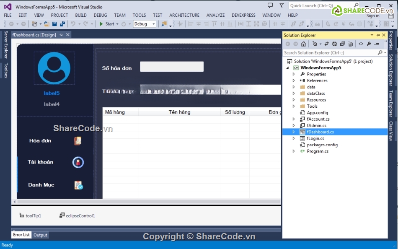Open the New Project dropdown arrow
This screenshot has width=398, height=249.
pos(40,24)
